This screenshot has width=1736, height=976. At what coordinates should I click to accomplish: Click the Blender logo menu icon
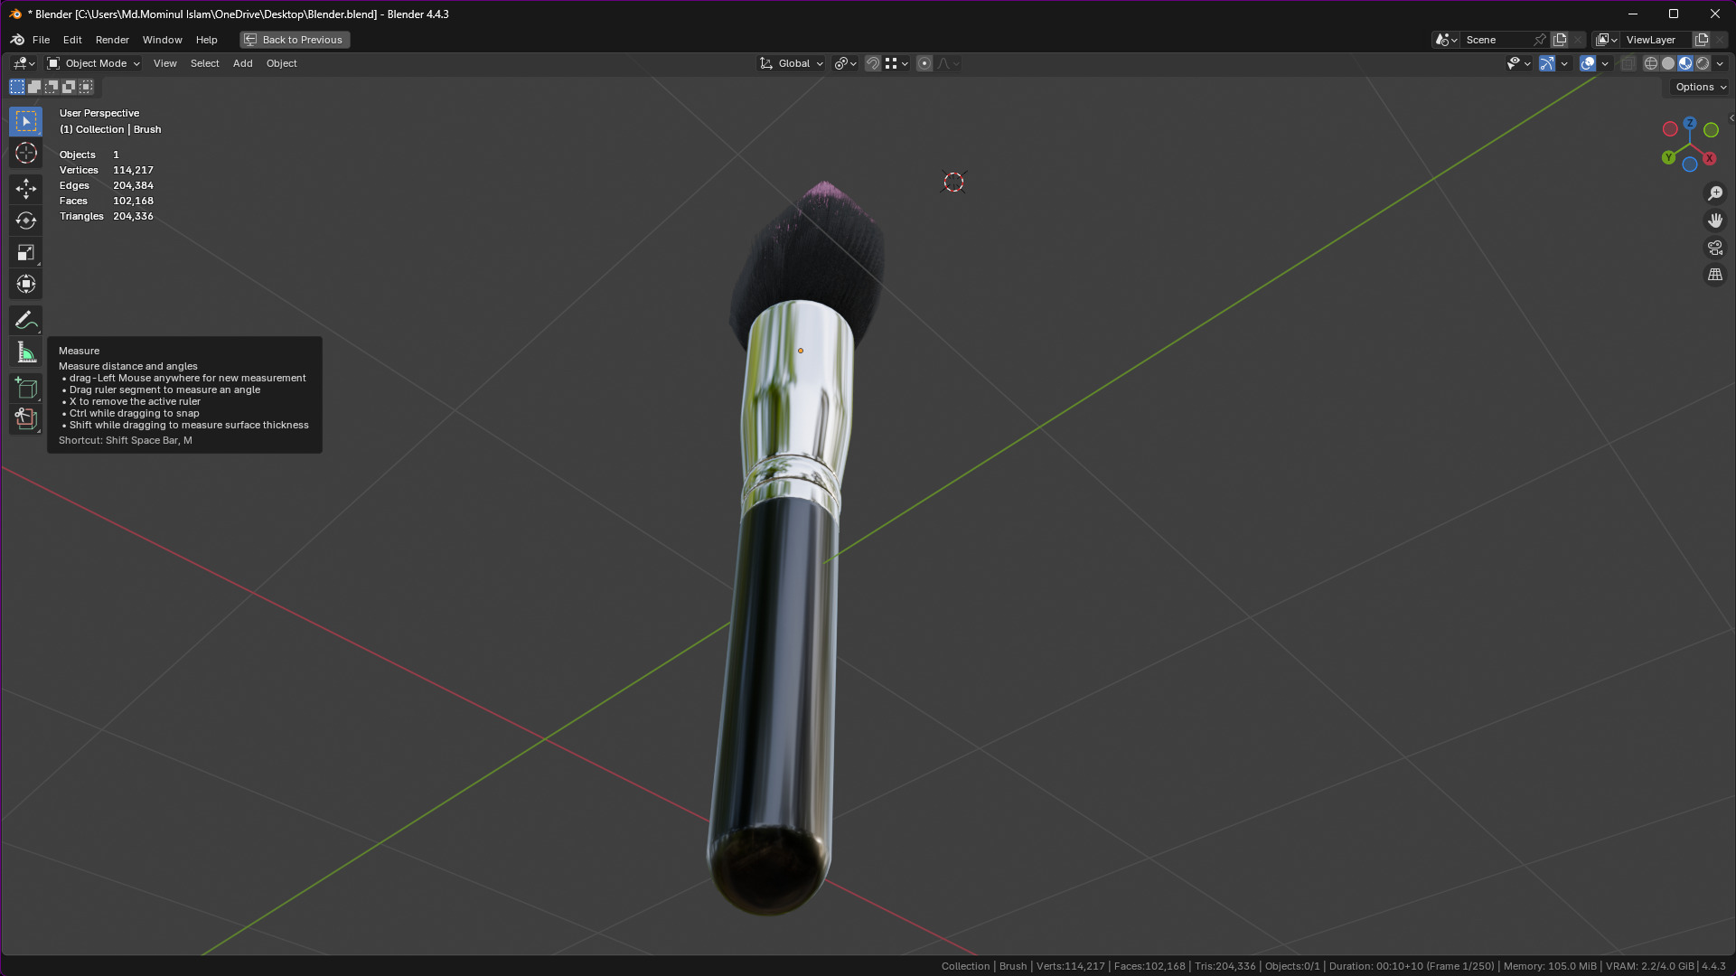[x=17, y=40]
